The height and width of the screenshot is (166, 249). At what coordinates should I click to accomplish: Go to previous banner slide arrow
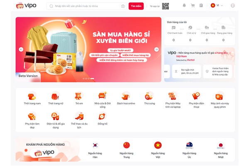(21, 49)
